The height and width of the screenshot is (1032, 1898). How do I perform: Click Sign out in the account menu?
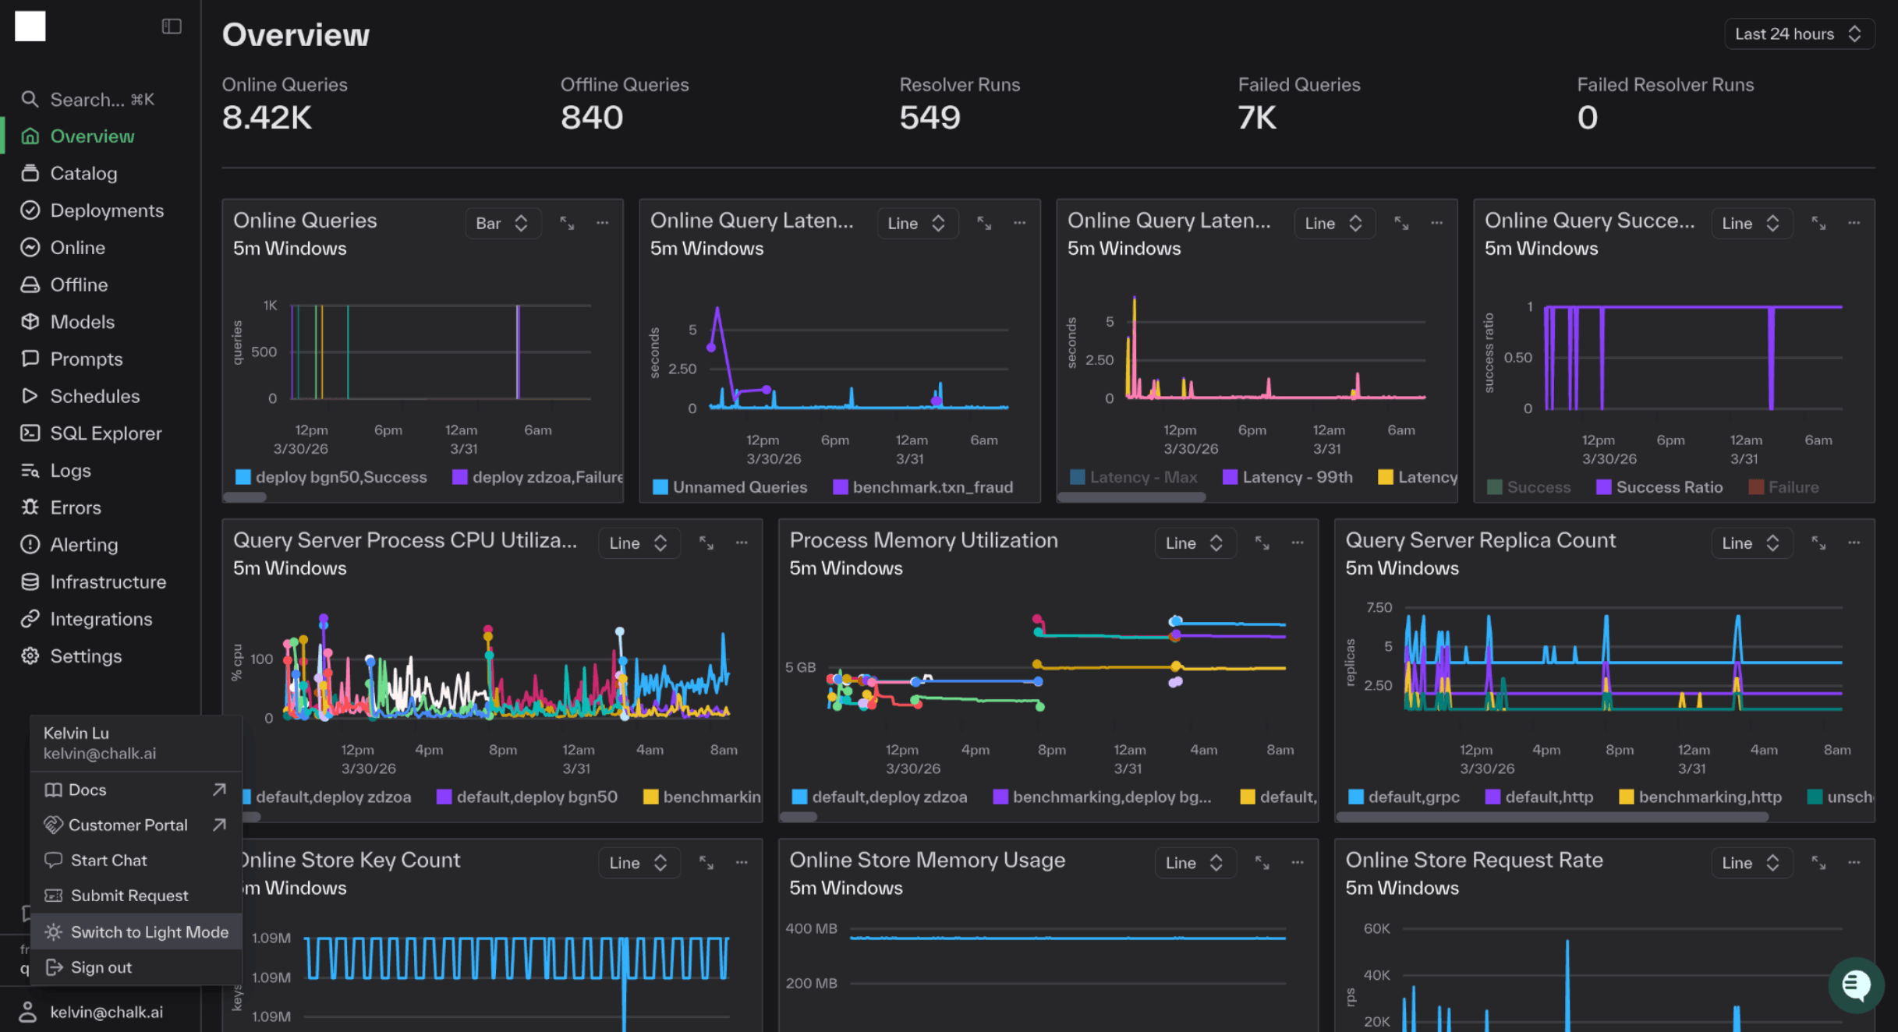(100, 967)
